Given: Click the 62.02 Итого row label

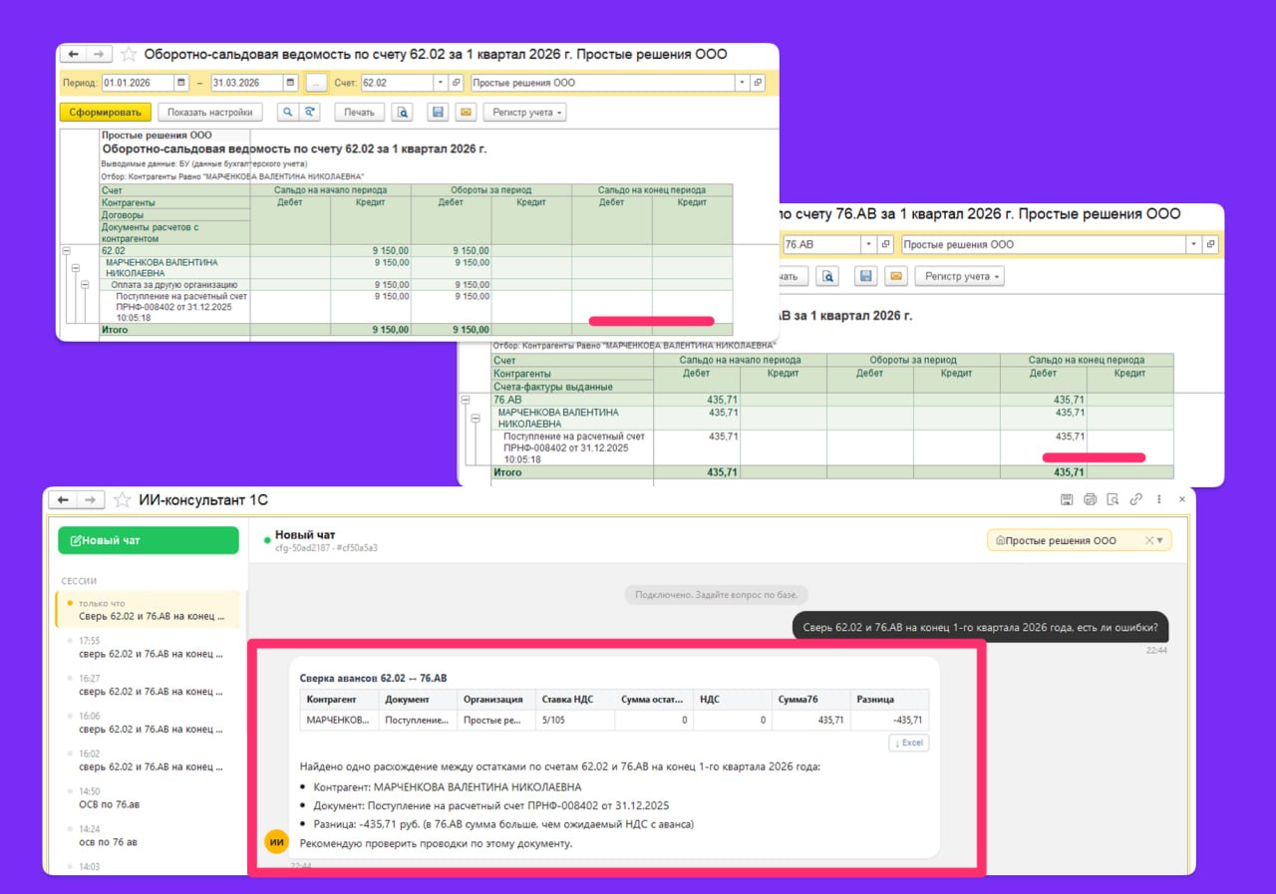Looking at the screenshot, I should click(x=115, y=330).
